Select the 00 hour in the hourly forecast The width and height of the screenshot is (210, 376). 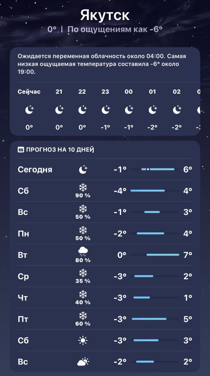(129, 92)
